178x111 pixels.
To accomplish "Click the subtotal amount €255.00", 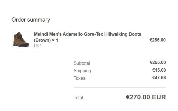I will point(158,63).
